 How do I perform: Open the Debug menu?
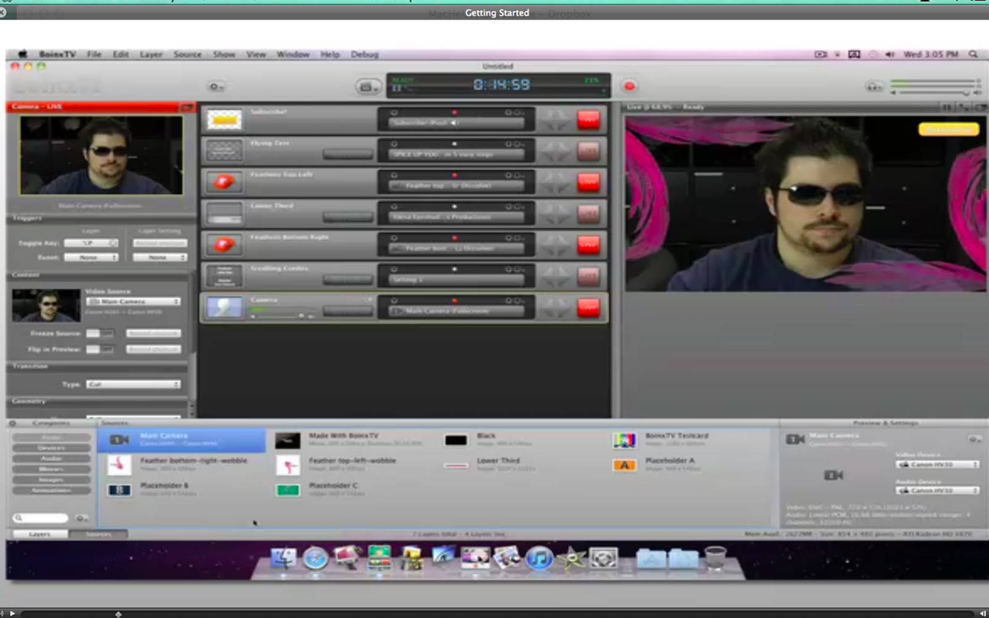(x=364, y=54)
